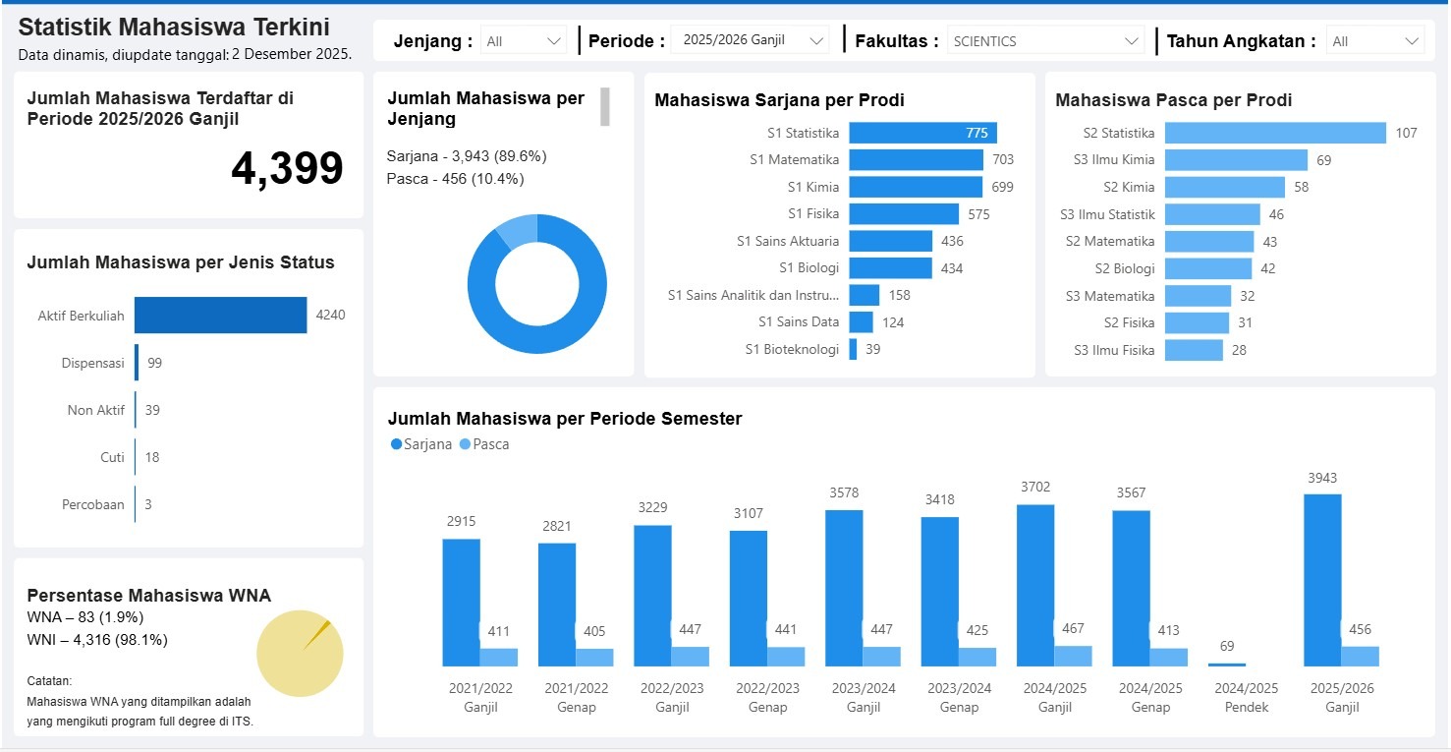Select the S3 Ilmu Fisika bar
Viewport: 1451px width, 752px height.
(1194, 350)
